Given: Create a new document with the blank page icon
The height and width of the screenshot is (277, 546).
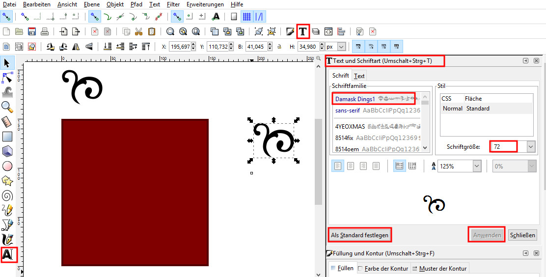Looking at the screenshot, I should [6, 31].
